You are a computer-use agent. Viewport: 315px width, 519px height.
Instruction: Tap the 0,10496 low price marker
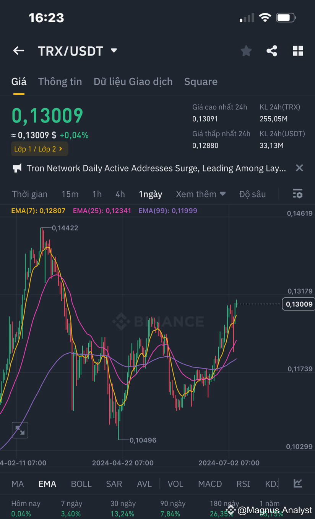pos(143,440)
